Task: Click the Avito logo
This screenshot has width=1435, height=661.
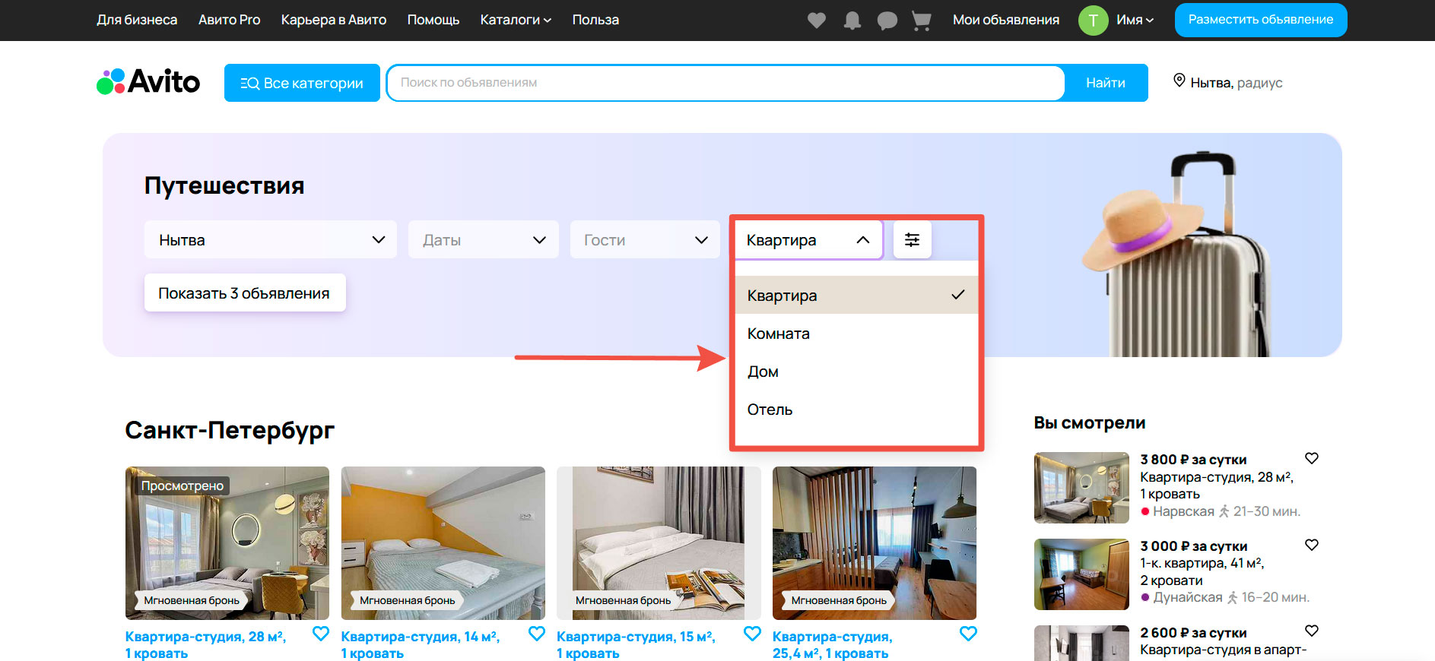Action: 148,82
